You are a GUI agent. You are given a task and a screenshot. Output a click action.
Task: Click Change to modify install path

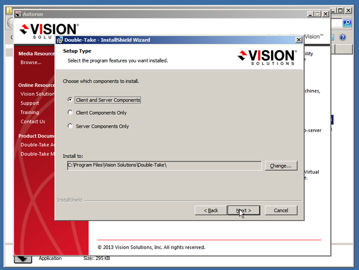(281, 166)
